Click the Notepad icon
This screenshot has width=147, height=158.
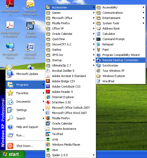point(98,44)
